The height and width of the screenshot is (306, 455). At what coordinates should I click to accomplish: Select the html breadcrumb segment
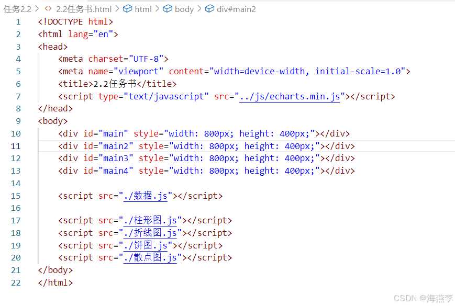[x=143, y=9]
